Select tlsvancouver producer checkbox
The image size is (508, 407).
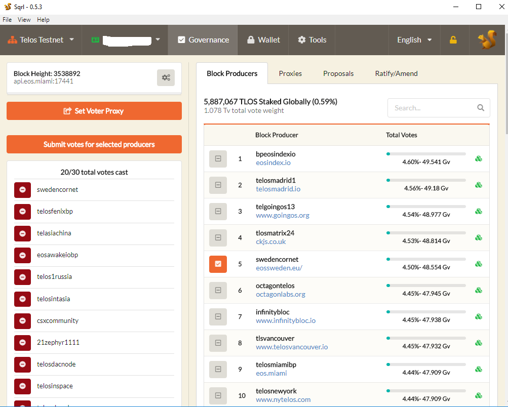218,343
